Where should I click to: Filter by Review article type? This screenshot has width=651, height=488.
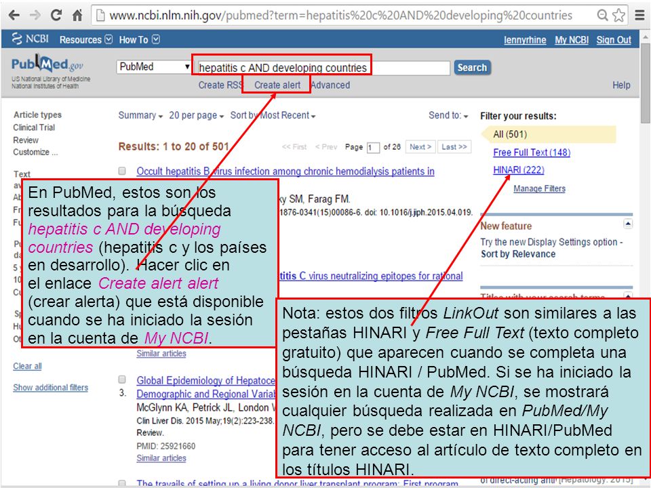pos(26,140)
